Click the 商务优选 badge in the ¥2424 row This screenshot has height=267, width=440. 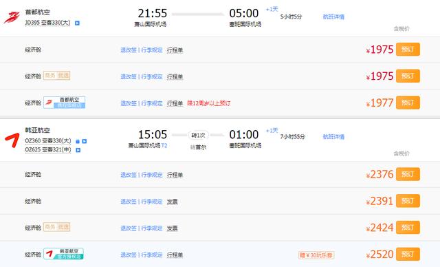click(56, 227)
